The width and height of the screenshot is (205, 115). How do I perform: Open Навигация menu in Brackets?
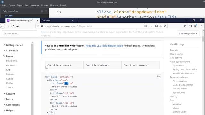[x=34, y=5]
